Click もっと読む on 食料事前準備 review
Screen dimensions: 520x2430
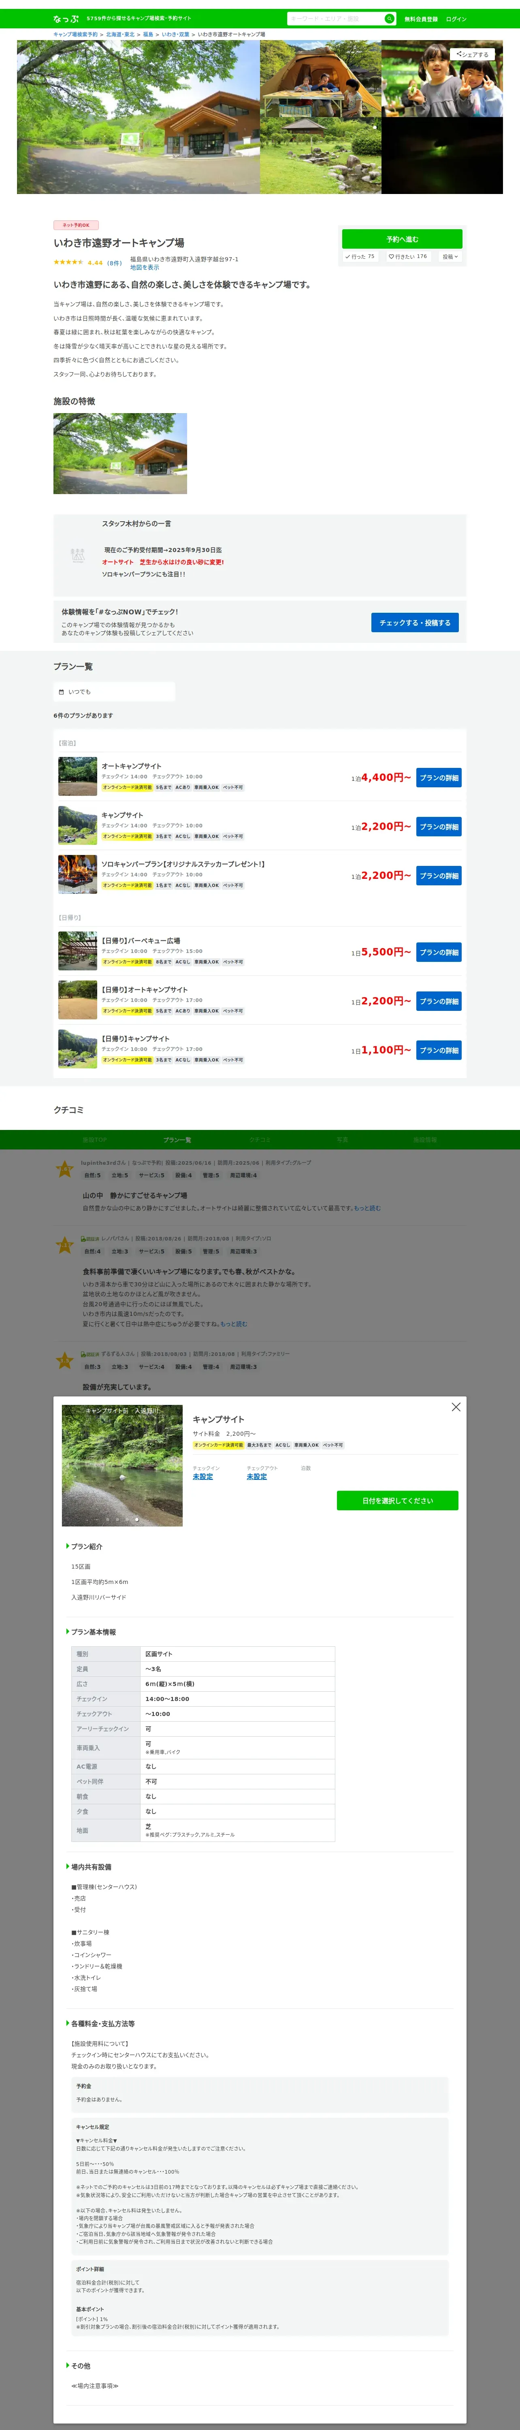233,1324
